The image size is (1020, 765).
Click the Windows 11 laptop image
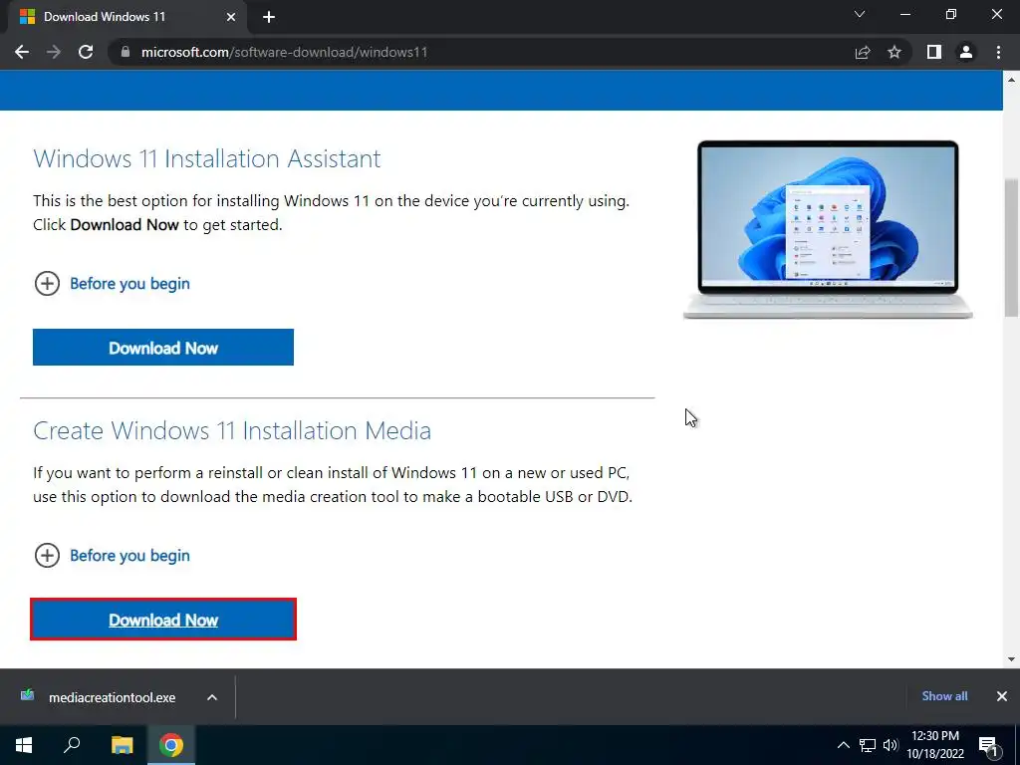click(x=828, y=229)
